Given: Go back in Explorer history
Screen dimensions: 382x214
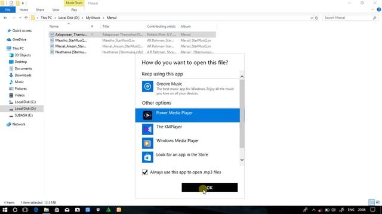Looking at the screenshot, I should (5, 18).
